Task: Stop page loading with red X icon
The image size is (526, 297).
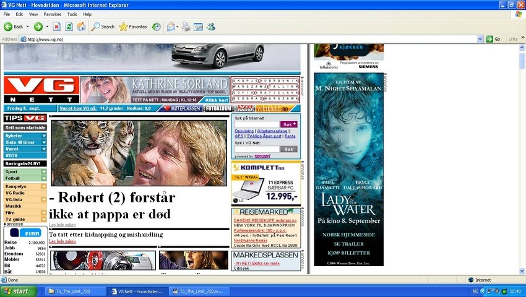Action: (57, 27)
